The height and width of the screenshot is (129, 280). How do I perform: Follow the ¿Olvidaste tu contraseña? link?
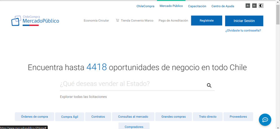click(x=243, y=30)
